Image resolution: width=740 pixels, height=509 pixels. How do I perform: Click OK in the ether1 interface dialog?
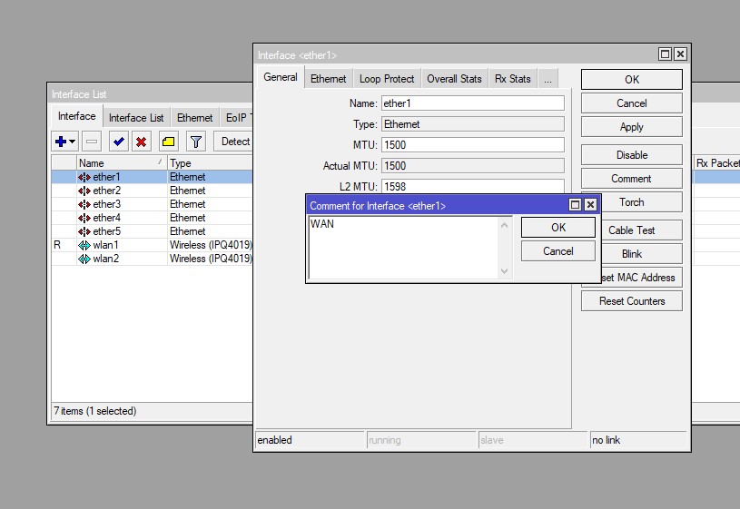(x=631, y=80)
